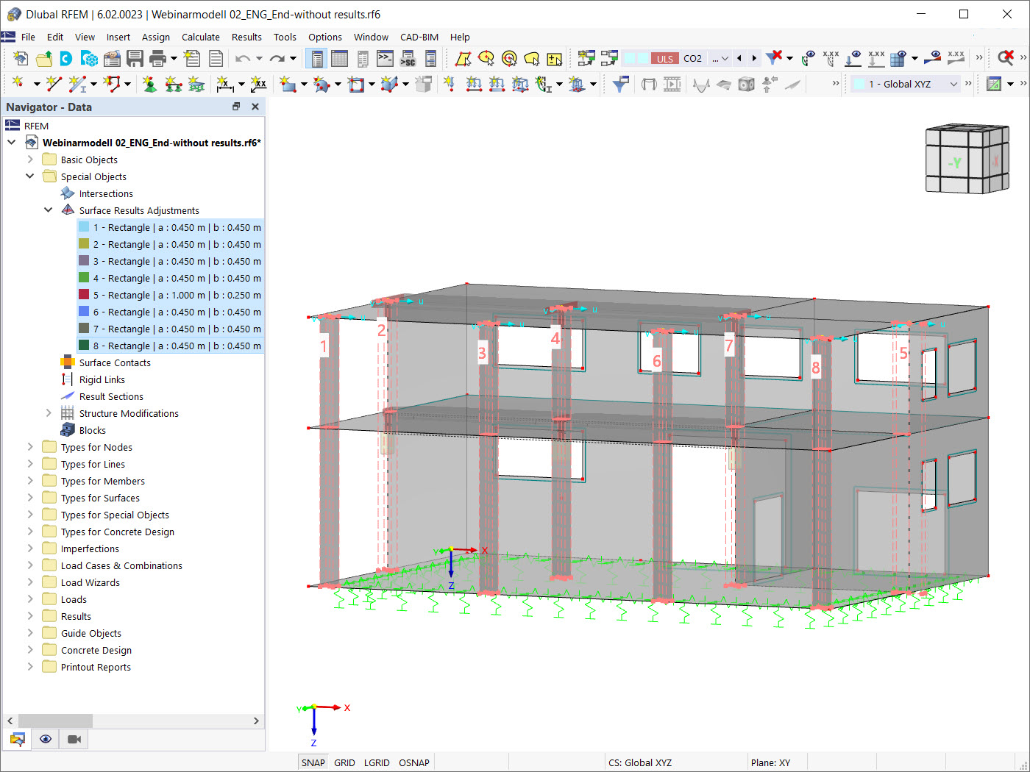
Task: Toggle the eye visibility navigator tab
Action: click(x=46, y=739)
